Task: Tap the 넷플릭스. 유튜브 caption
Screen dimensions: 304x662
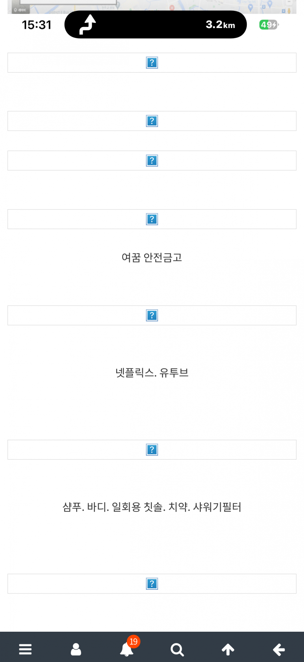Action: point(152,373)
